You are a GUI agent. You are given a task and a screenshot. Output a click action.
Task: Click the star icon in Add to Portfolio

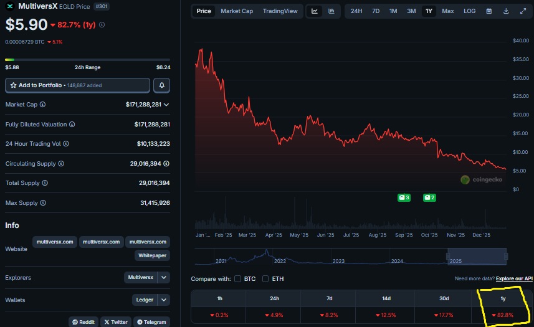click(x=13, y=85)
